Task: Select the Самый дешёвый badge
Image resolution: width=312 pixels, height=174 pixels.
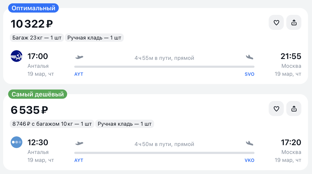Action: pos(38,94)
